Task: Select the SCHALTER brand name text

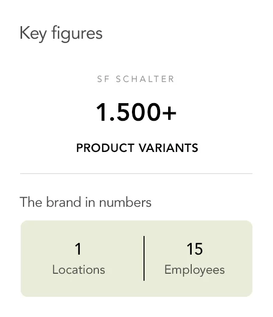Action: tap(145, 79)
